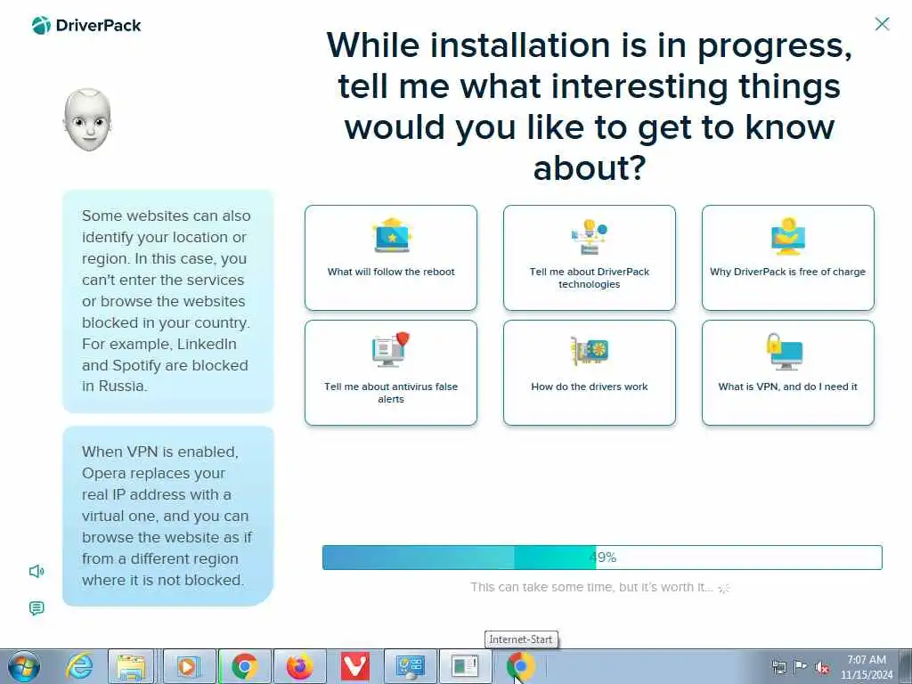Mute the assistant voice speaker icon
This screenshot has height=684, width=912.
(x=37, y=571)
